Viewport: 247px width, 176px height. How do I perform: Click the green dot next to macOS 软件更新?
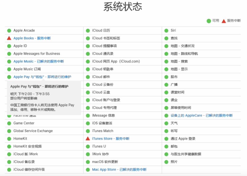(88, 162)
